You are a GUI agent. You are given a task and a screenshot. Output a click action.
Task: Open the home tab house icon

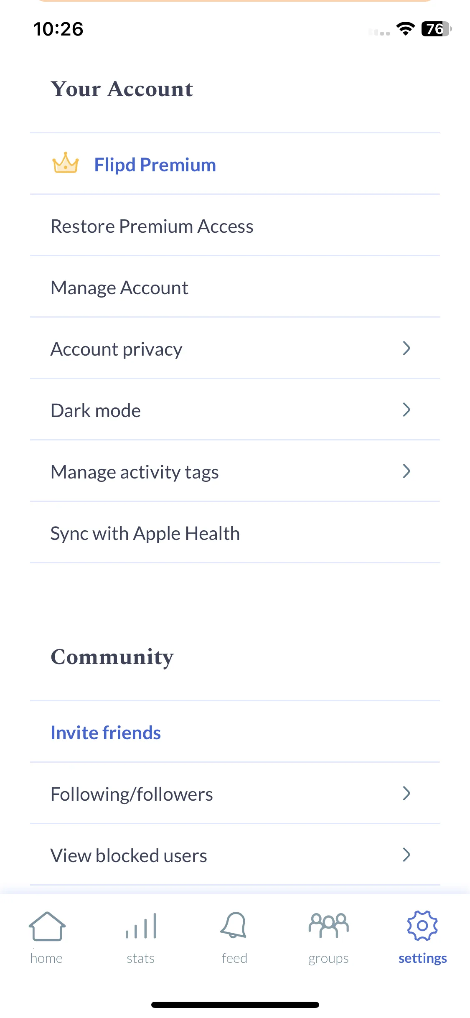(x=47, y=926)
